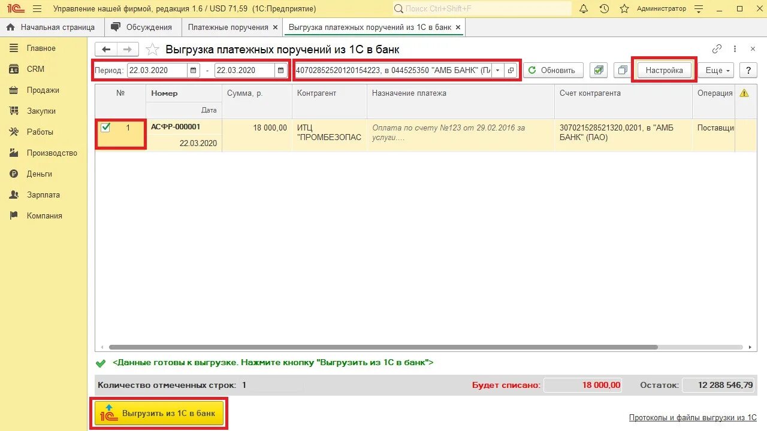Click Остаток value 12 288 546,79
767x431 pixels.
tap(719, 385)
